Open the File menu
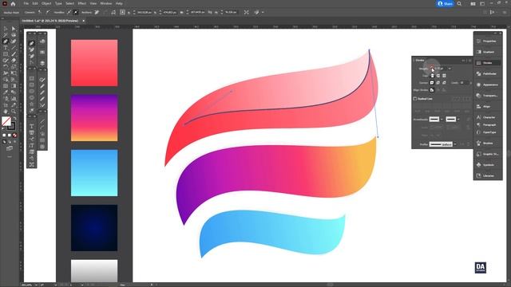 pos(26,3)
